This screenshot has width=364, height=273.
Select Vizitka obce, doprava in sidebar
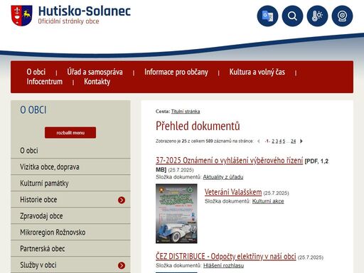pyautogui.click(x=70, y=167)
